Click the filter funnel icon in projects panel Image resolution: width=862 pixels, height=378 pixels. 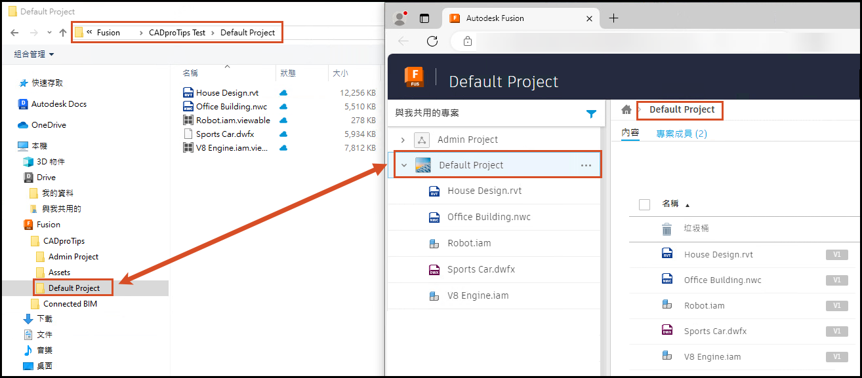pyautogui.click(x=591, y=114)
